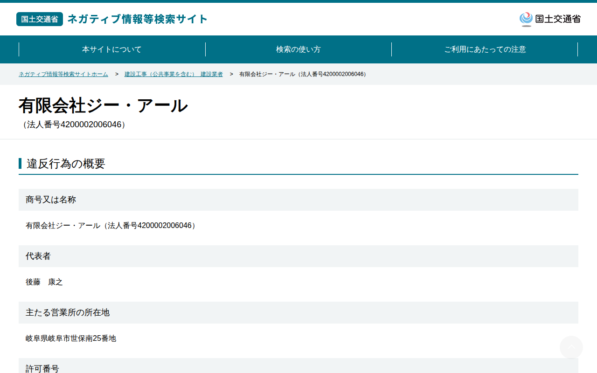This screenshot has width=597, height=373.
Task: Click the back-to-top circular button
Action: point(571,347)
